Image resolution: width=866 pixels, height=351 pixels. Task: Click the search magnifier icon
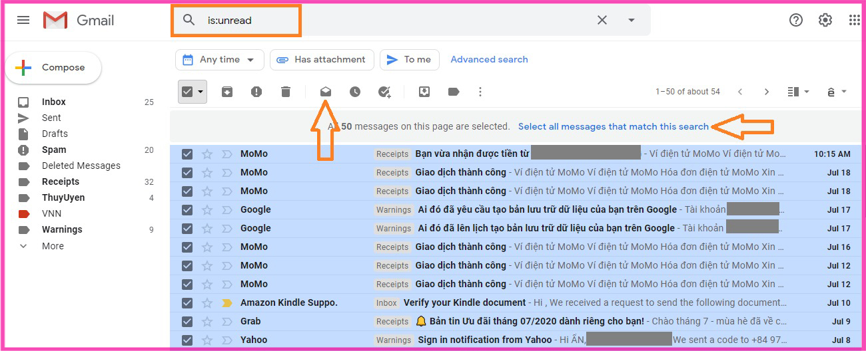click(x=189, y=20)
